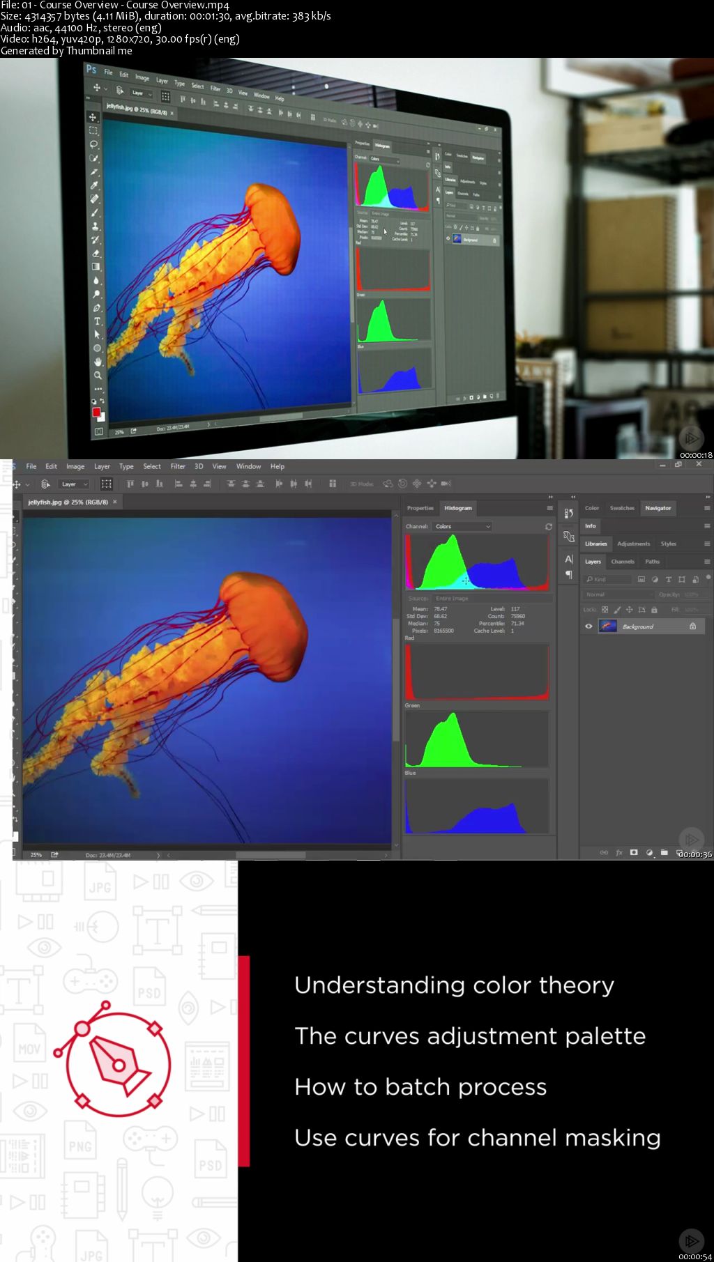Toggle Show Transform Controls dotted-box icon
The width and height of the screenshot is (714, 1262).
coord(107,484)
